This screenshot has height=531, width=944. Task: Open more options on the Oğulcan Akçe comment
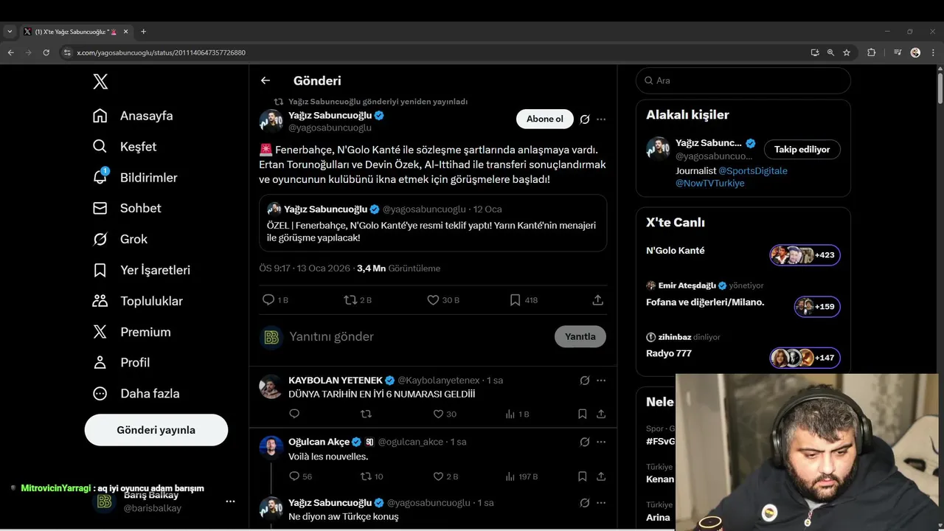(601, 442)
